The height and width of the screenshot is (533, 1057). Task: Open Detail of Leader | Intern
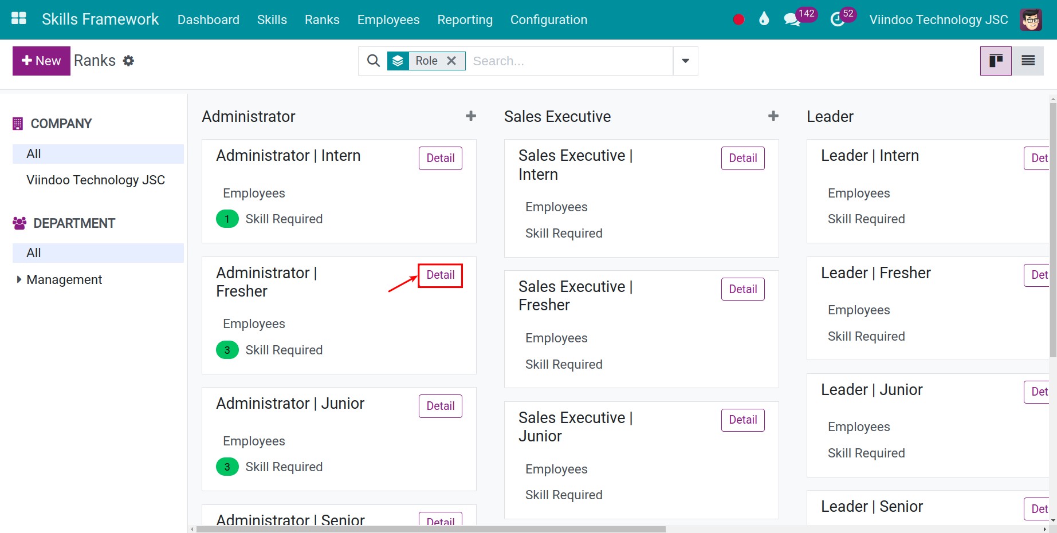pos(1037,158)
